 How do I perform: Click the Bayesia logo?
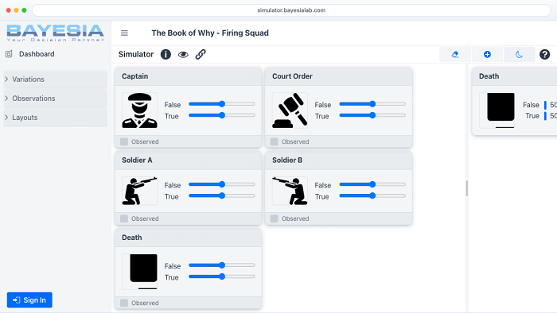(56, 33)
